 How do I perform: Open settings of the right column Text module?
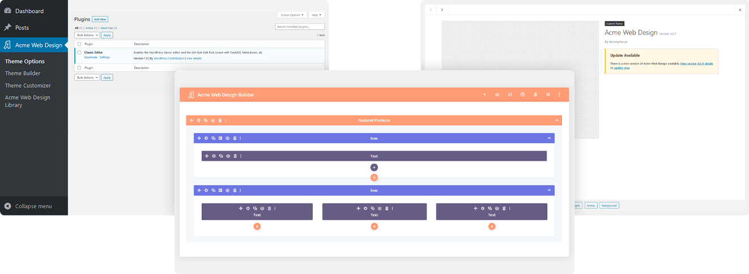point(483,208)
